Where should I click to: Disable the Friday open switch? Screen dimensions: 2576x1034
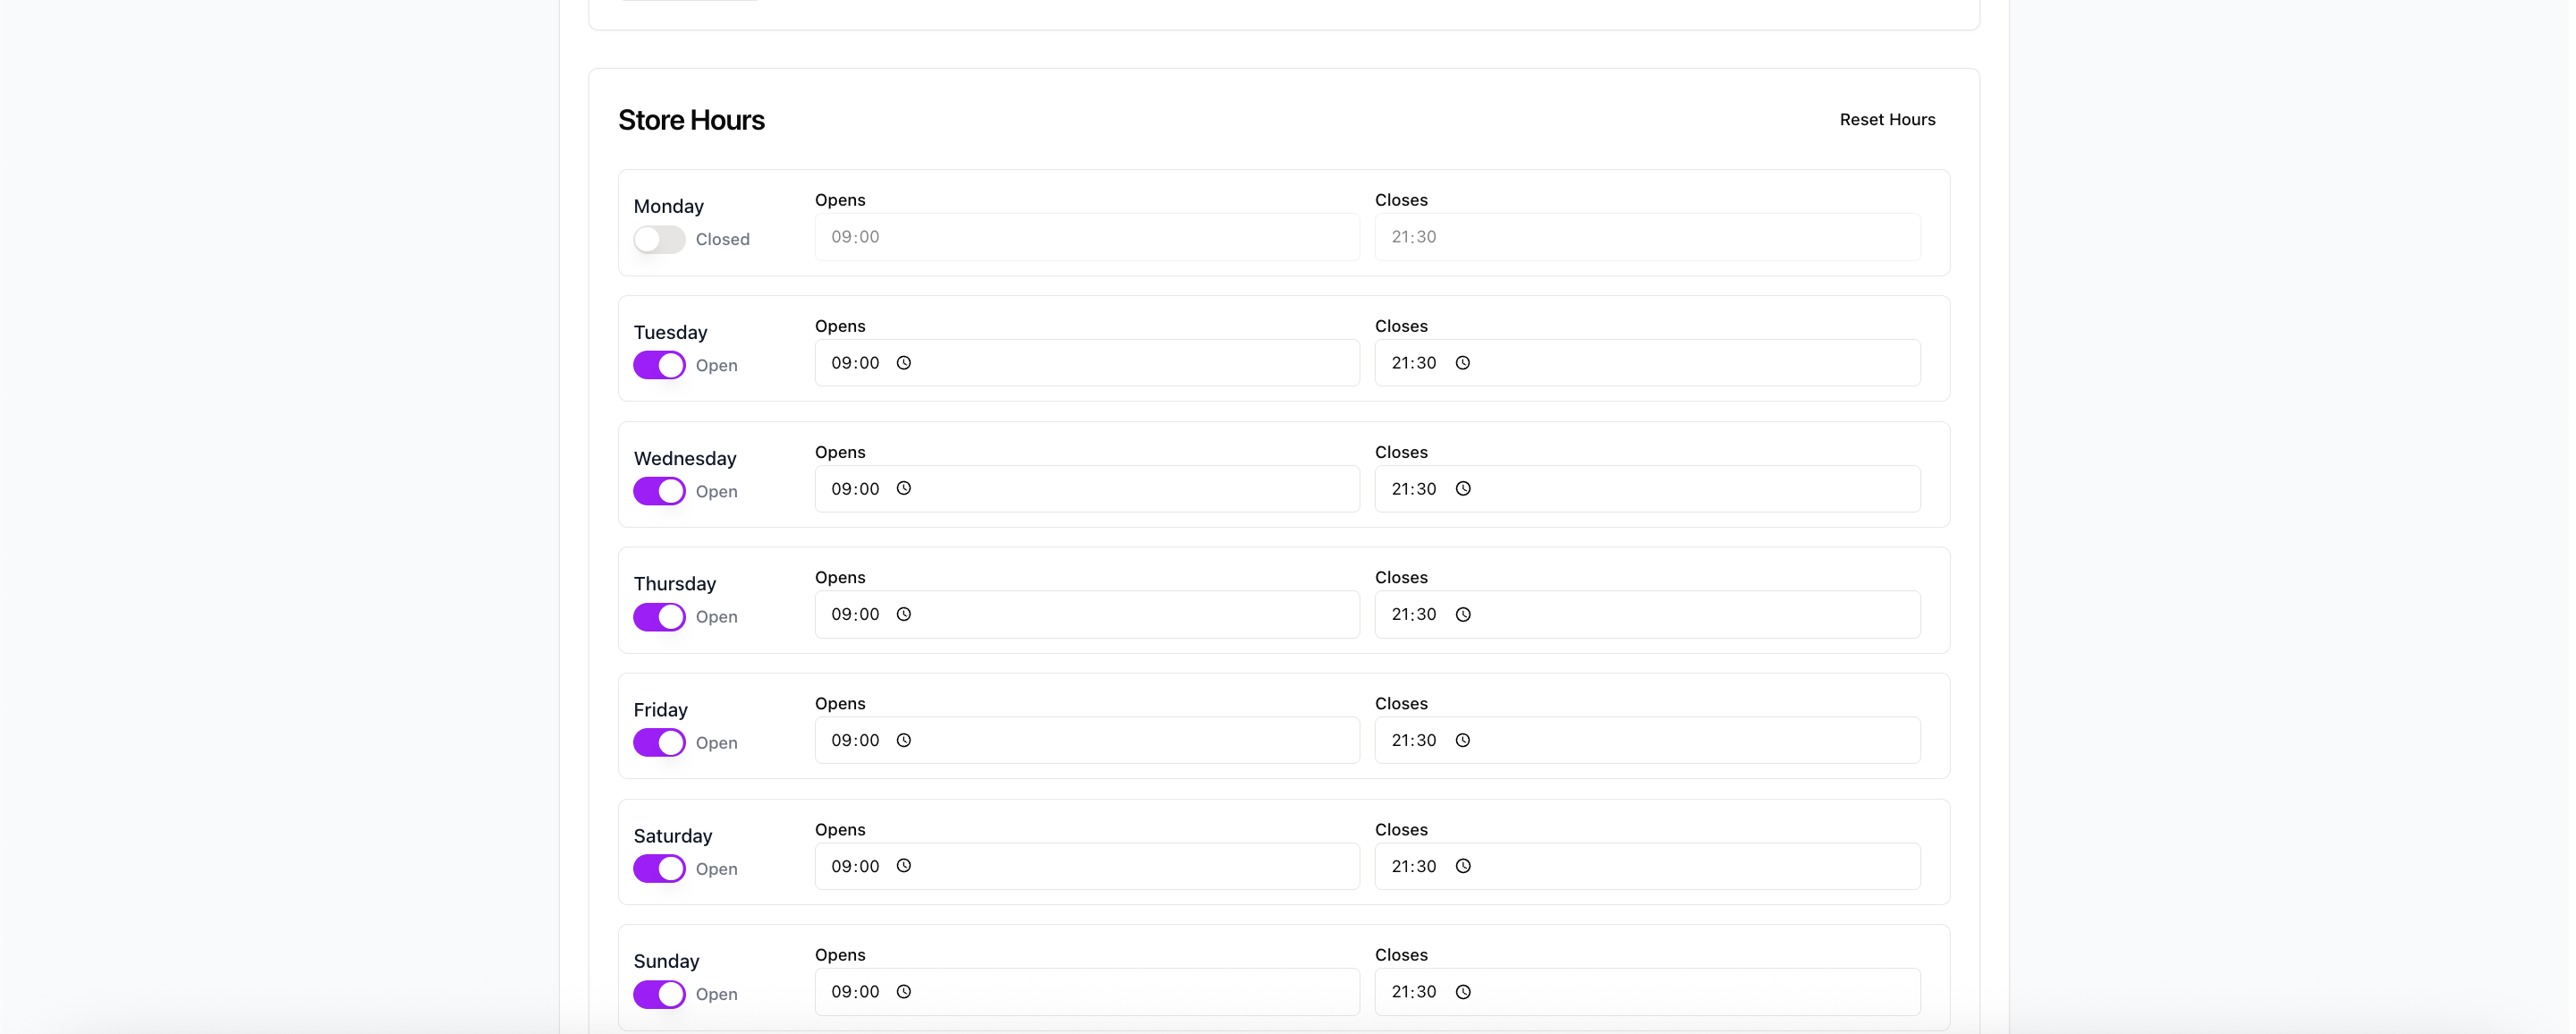click(x=659, y=743)
